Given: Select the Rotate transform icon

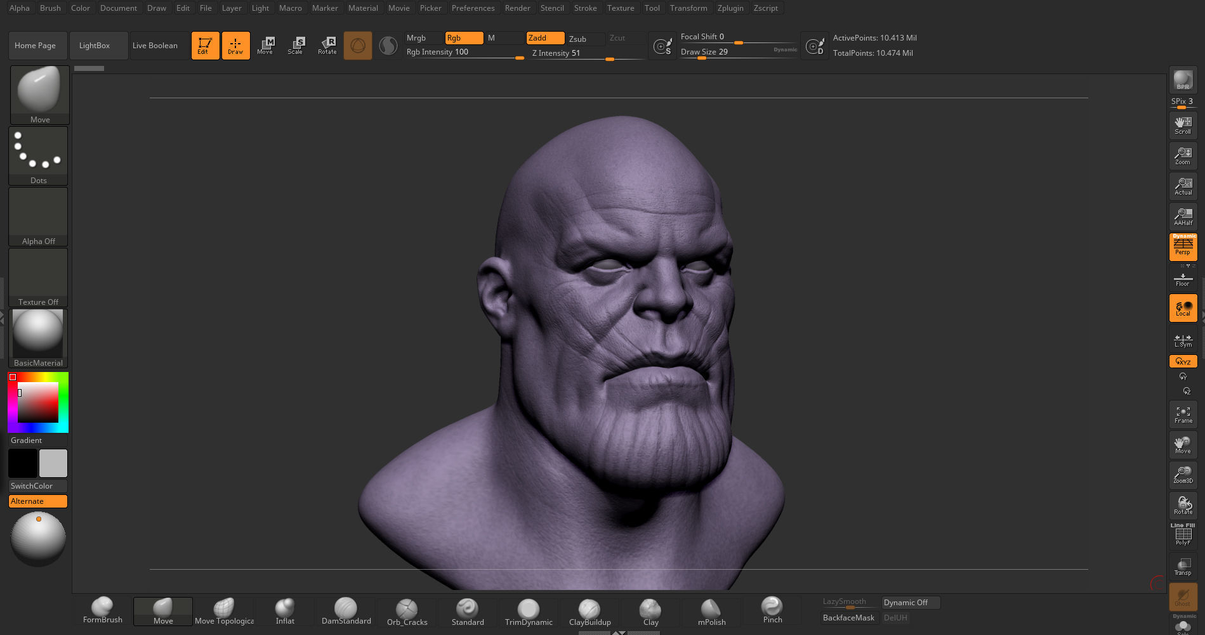Looking at the screenshot, I should coord(327,46).
